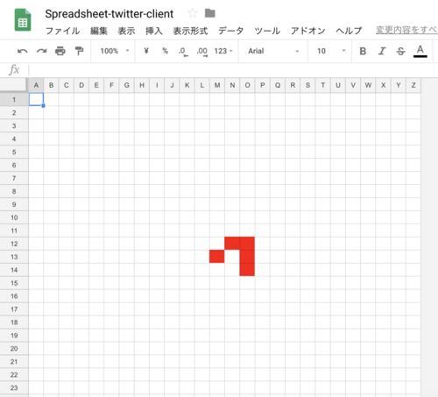Select column header Z
Viewport: 438px width, 397px height.
(x=413, y=85)
